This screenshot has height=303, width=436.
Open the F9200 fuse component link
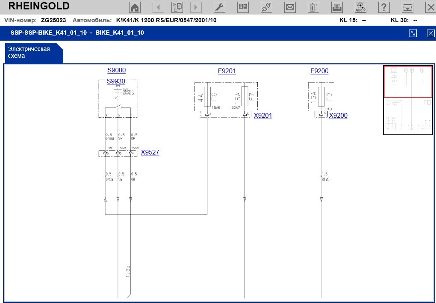pyautogui.click(x=319, y=71)
